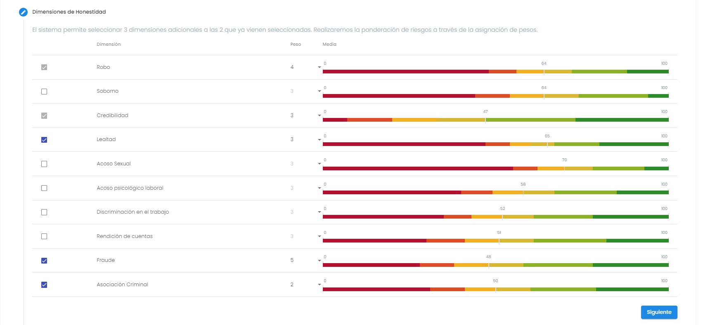Open the Credibilidad weight dropdown
Screen dimensions: 715x325
[319, 115]
